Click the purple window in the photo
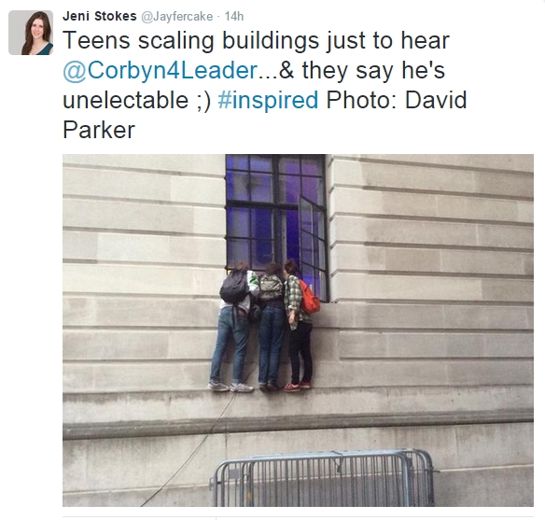The width and height of the screenshot is (545, 520). click(x=276, y=212)
